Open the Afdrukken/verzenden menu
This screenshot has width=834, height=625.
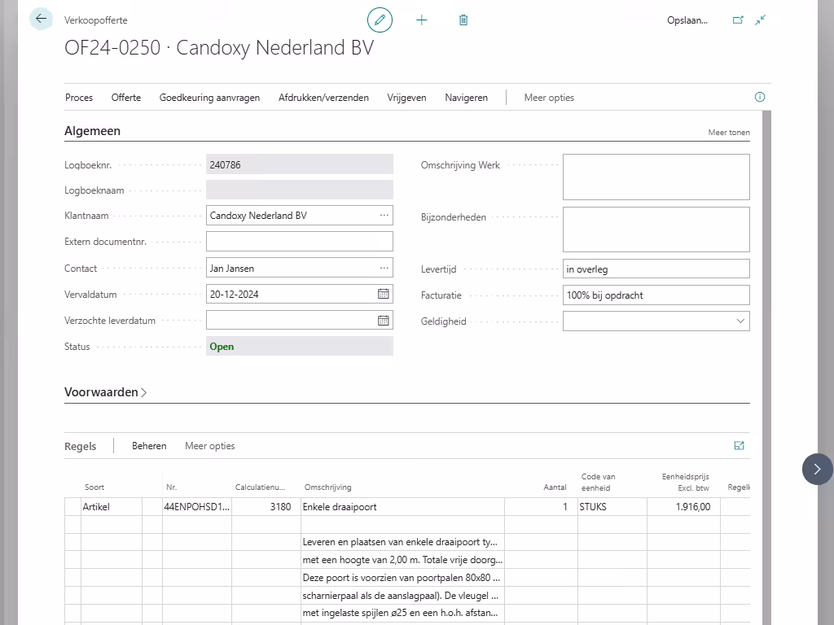(323, 98)
